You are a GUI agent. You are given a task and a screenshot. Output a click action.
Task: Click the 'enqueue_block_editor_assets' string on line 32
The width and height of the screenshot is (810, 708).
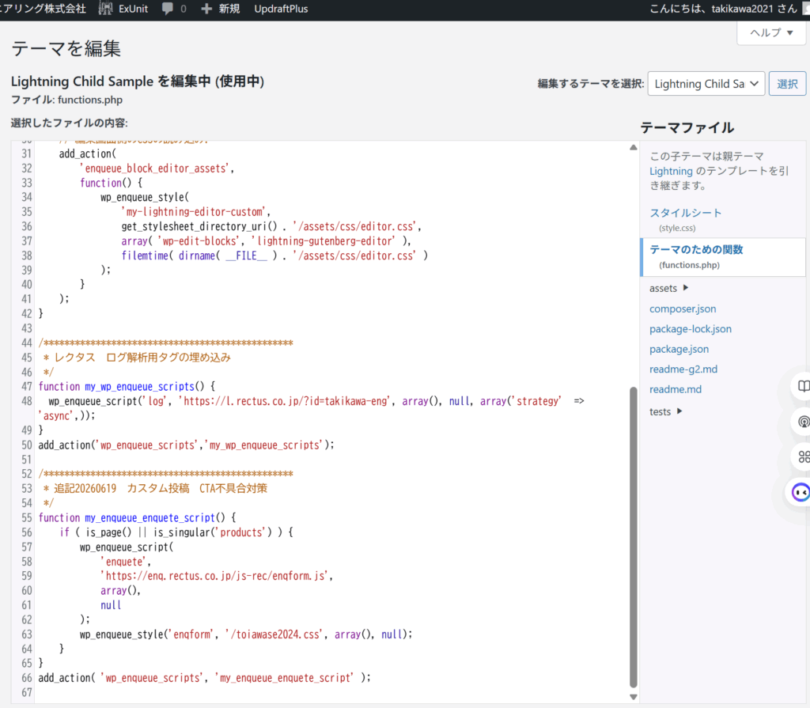click(154, 168)
